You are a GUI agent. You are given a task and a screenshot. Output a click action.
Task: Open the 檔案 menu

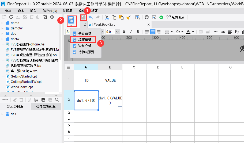(8, 11)
